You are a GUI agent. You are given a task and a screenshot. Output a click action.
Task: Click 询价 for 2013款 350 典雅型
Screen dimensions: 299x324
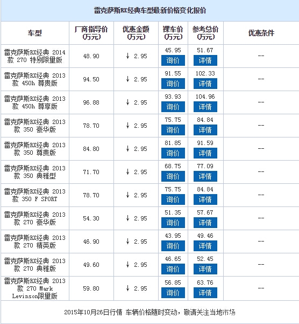click(173, 176)
